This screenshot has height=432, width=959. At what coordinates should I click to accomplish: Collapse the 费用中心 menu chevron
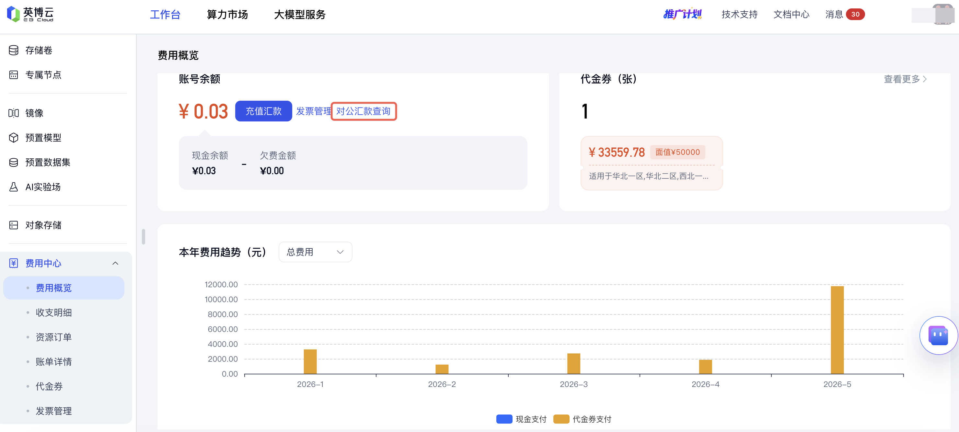pos(115,263)
